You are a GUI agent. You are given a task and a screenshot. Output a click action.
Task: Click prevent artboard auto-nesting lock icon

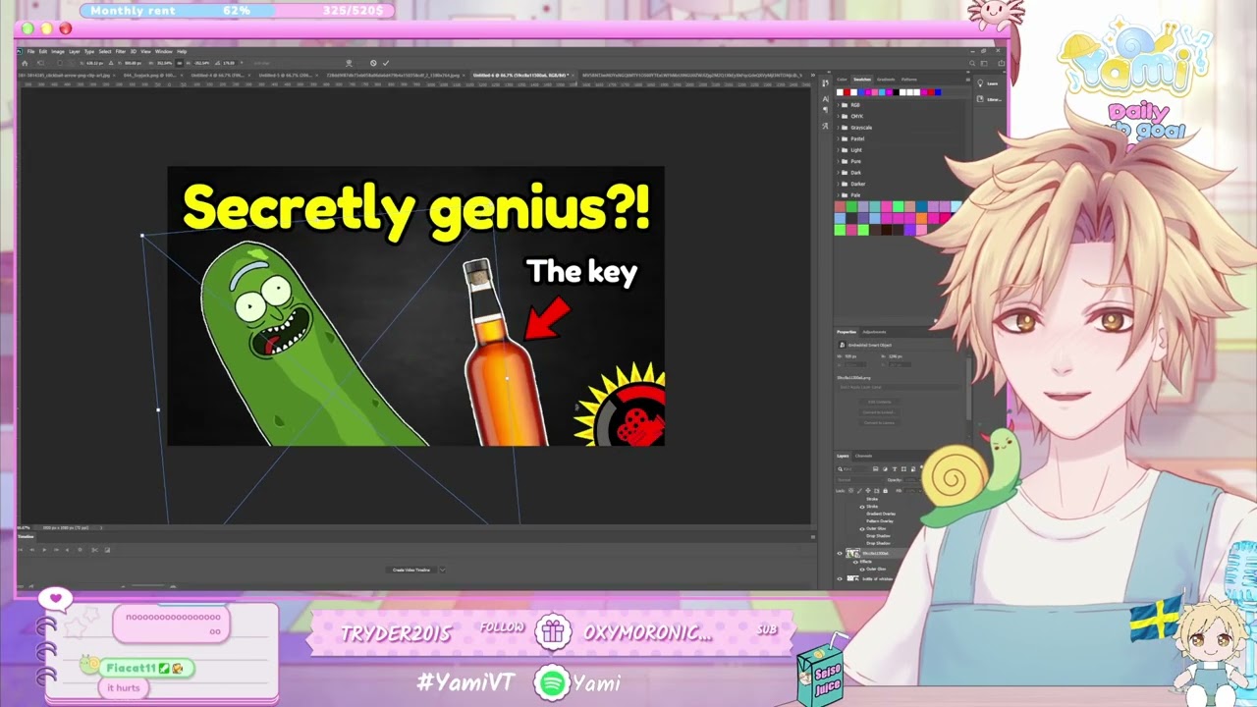pos(876,491)
